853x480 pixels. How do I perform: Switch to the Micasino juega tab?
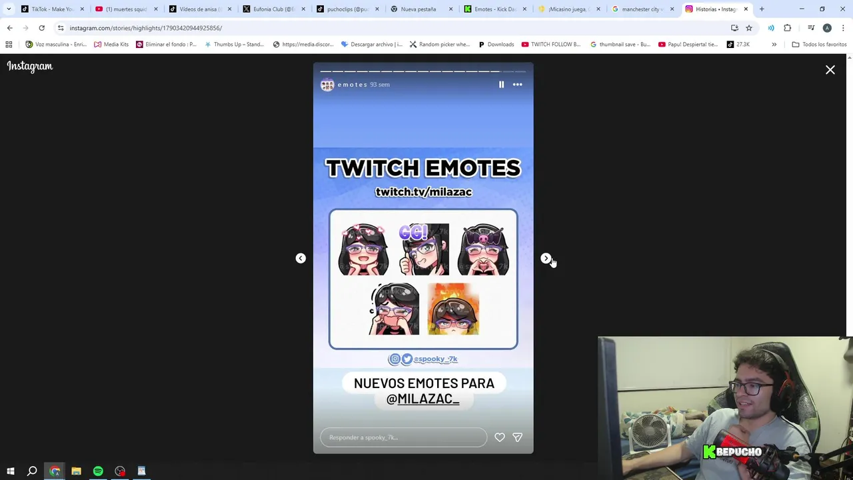click(x=568, y=9)
